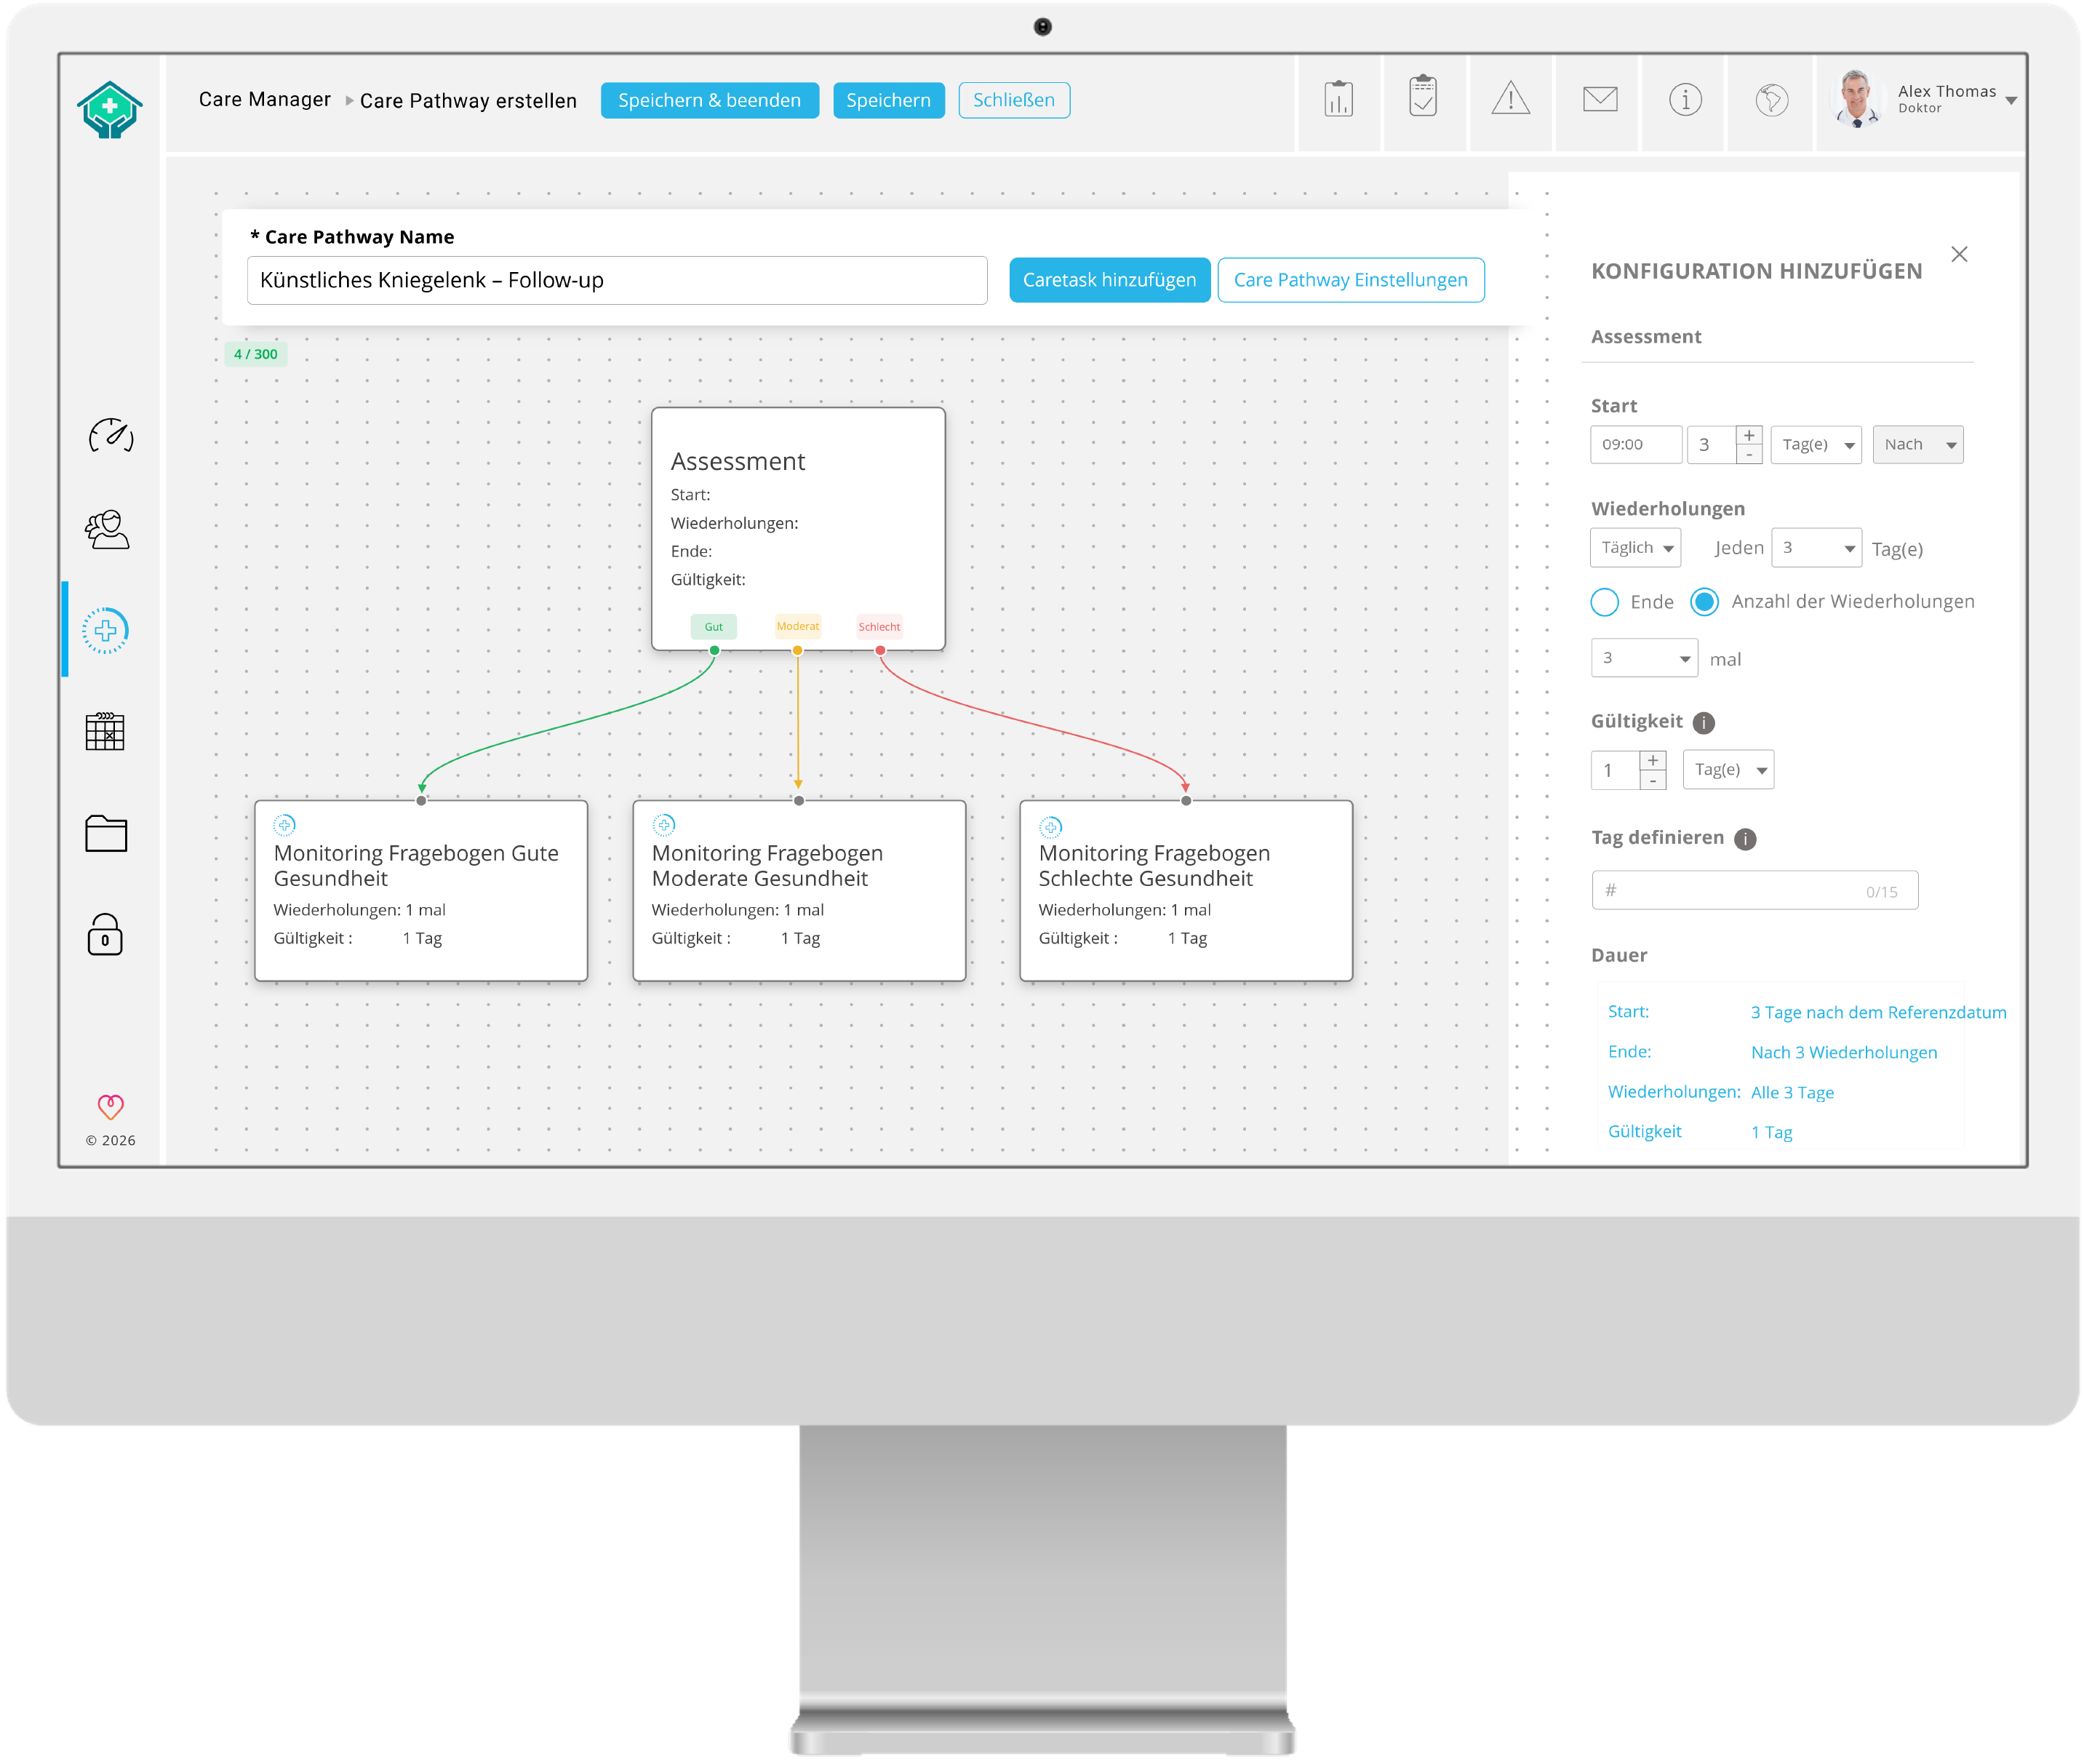Open the dashboard gauge sidebar icon
Screen dimensions: 2084x1764
110,435
